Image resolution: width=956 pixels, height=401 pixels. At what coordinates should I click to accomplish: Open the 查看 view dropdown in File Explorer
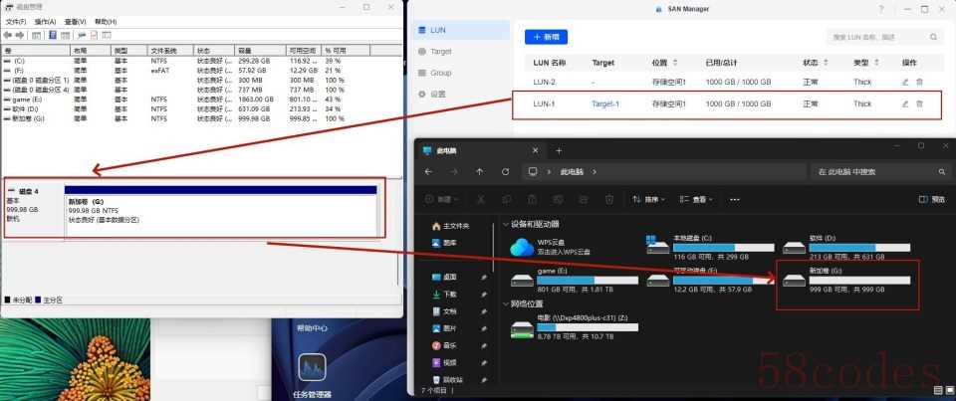(x=703, y=199)
